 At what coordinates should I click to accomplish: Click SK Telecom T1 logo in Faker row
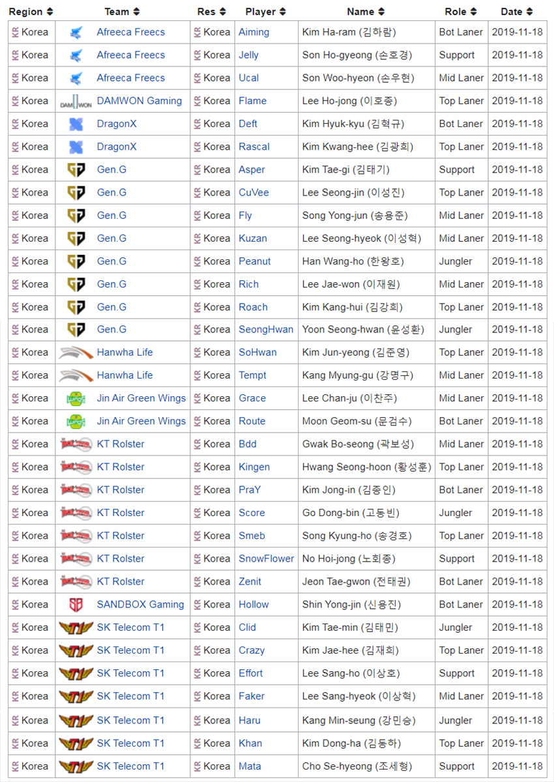(x=76, y=697)
